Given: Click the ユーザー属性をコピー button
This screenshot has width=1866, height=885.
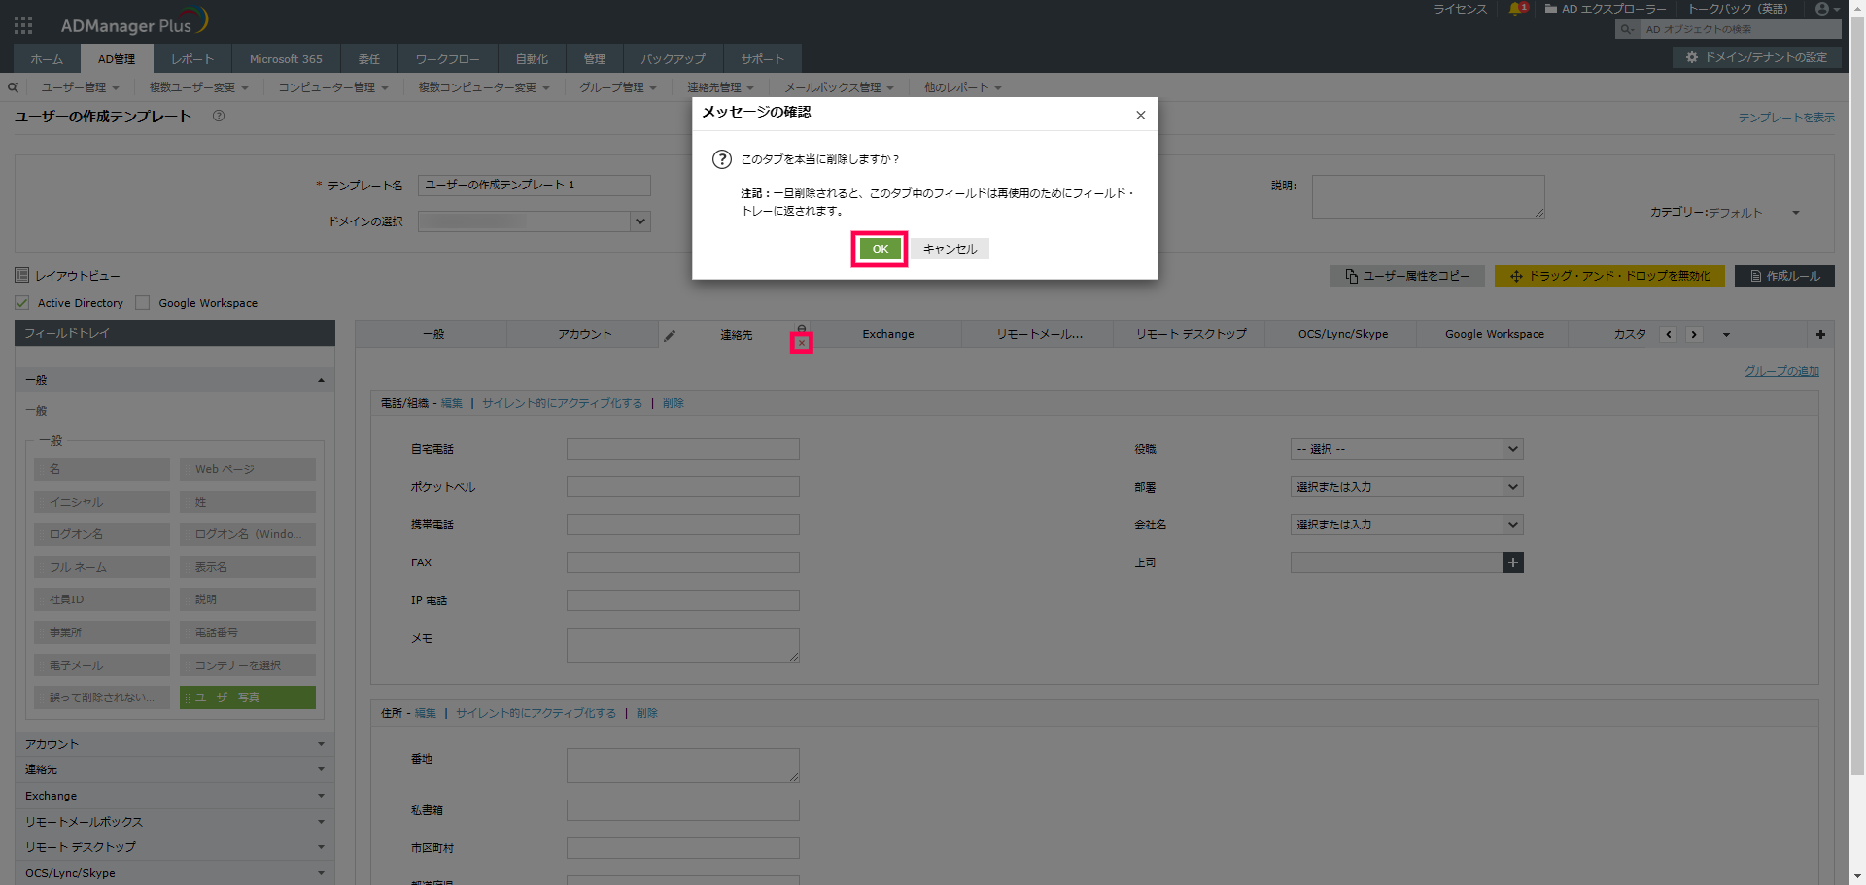Looking at the screenshot, I should coord(1407,276).
